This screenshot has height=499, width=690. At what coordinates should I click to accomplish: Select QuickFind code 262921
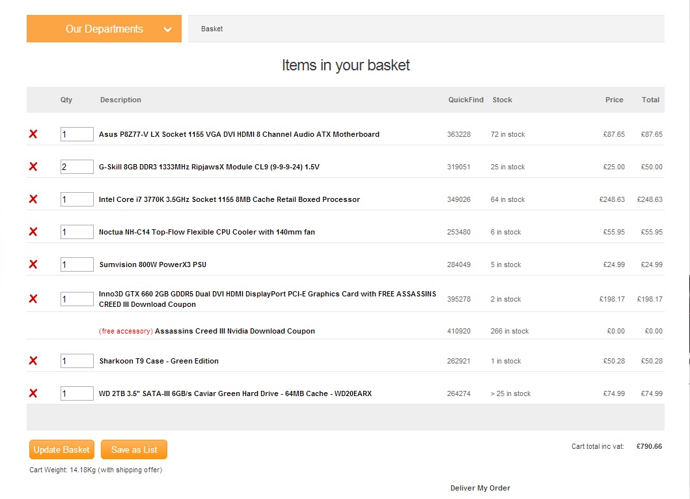pyautogui.click(x=458, y=361)
